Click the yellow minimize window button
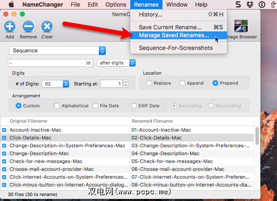The image size is (277, 201). point(14,14)
